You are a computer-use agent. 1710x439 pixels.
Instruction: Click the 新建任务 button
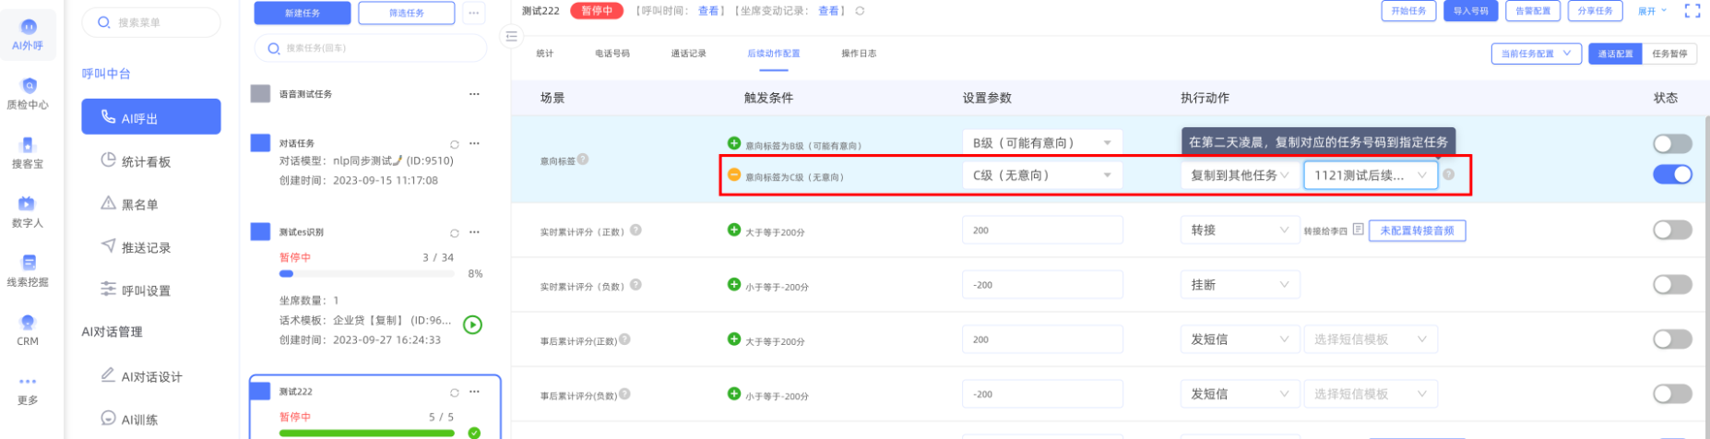pos(302,13)
